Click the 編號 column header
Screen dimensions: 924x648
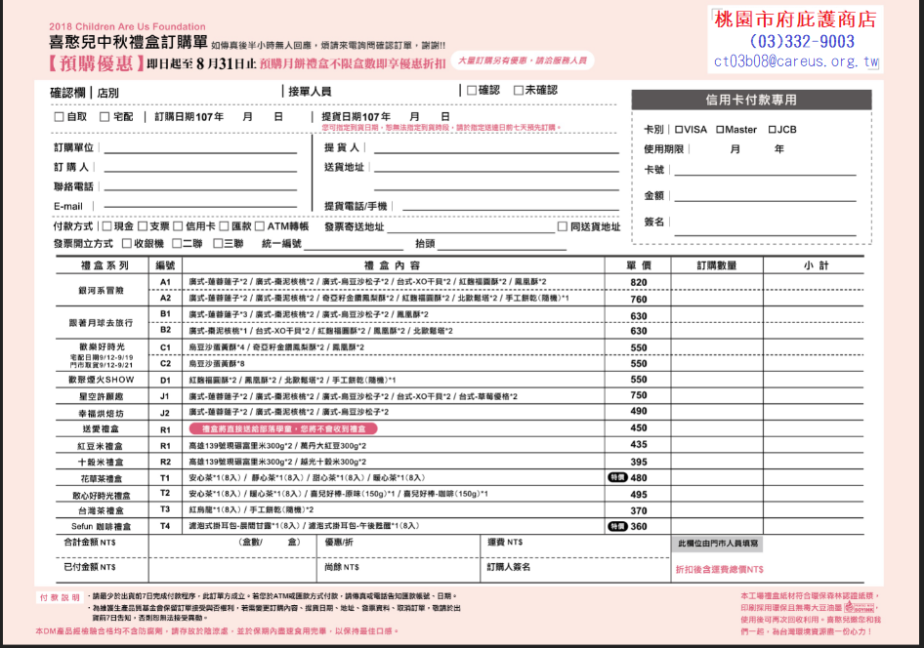165,265
